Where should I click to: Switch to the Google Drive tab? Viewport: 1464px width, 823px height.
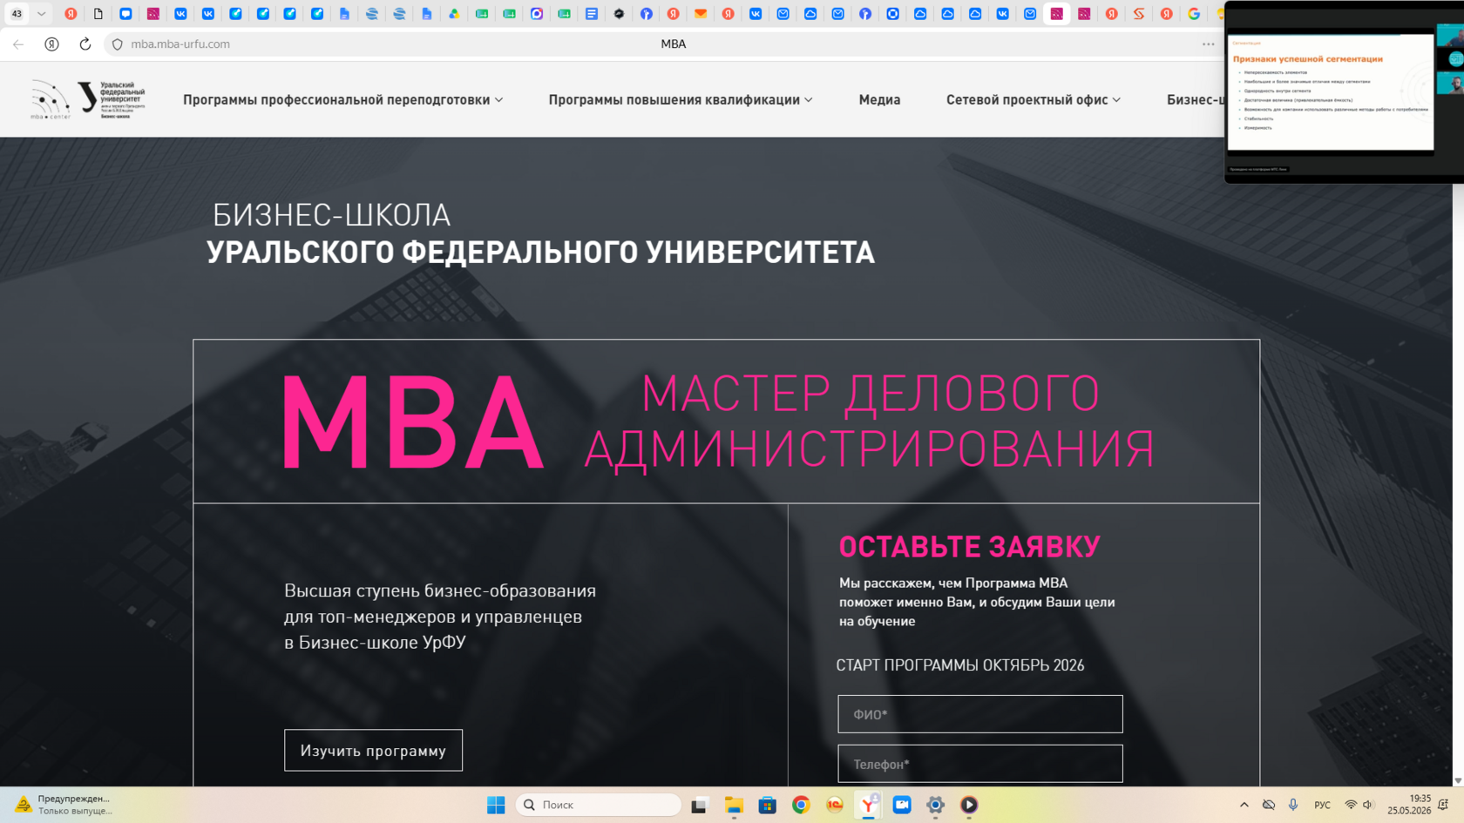[x=454, y=14]
